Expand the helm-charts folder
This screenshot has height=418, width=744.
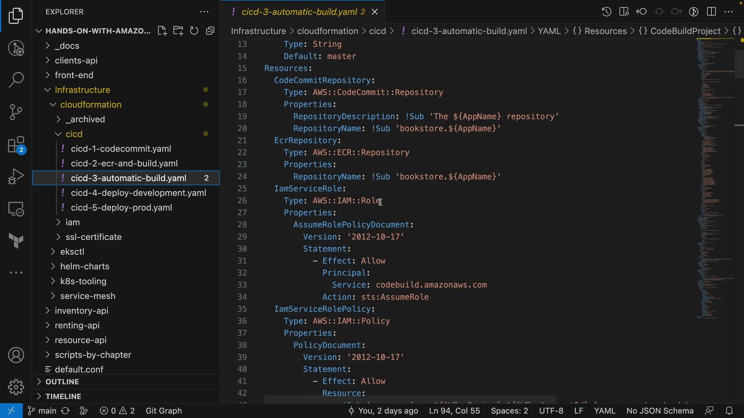[x=84, y=266]
